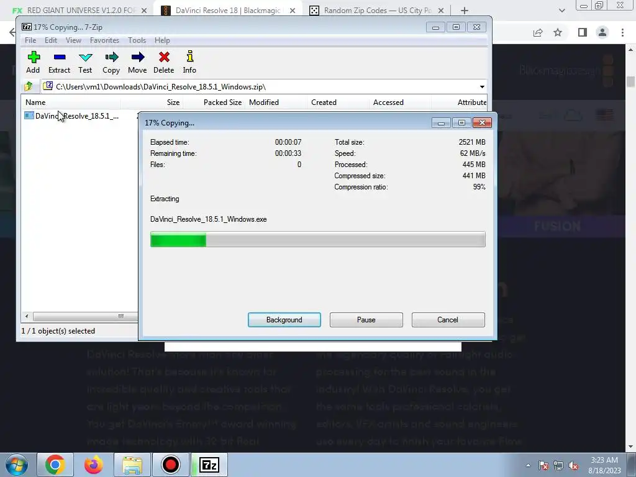Cancel the copying operation

pos(448,320)
